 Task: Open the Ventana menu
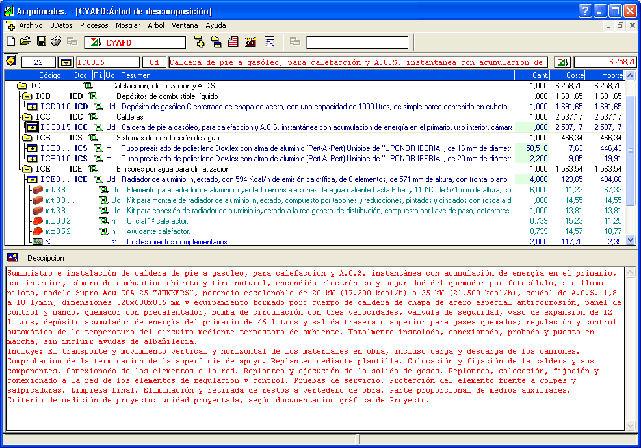[185, 25]
